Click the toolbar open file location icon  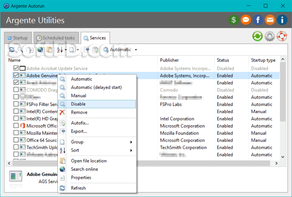coord(49,50)
